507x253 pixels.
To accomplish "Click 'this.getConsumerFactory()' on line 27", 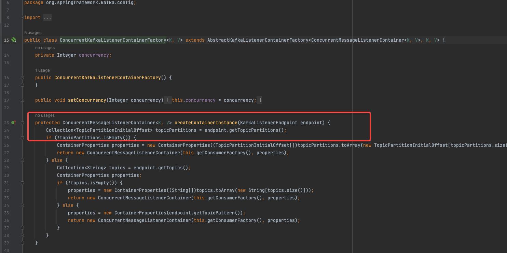I will point(217,153).
